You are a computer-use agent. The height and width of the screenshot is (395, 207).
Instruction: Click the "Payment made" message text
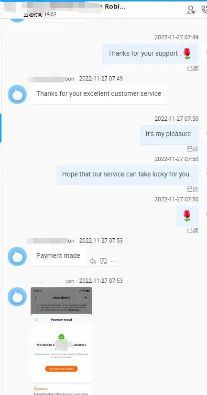coord(58,256)
